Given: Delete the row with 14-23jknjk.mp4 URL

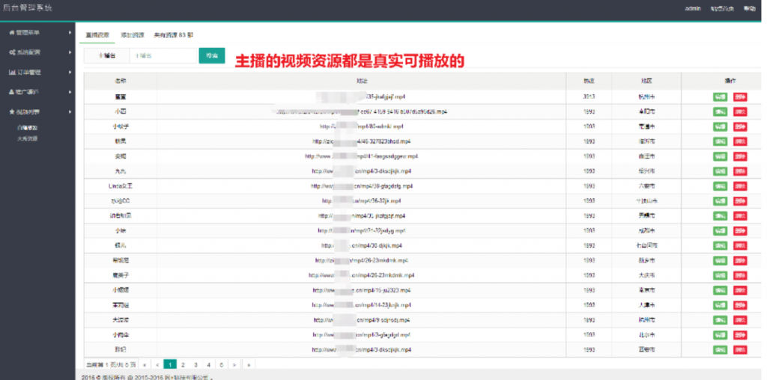Looking at the screenshot, I should pyautogui.click(x=740, y=305).
